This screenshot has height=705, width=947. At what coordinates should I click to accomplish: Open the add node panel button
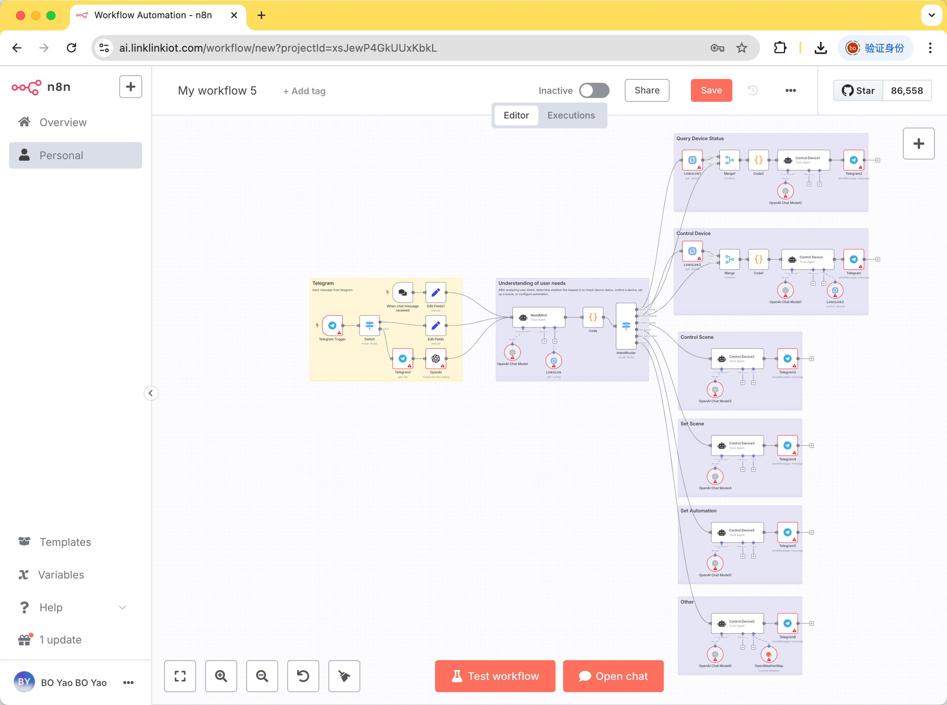pyautogui.click(x=918, y=143)
